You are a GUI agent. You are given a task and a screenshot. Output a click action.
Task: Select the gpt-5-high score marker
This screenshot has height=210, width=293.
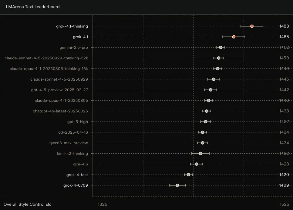(x=206, y=122)
